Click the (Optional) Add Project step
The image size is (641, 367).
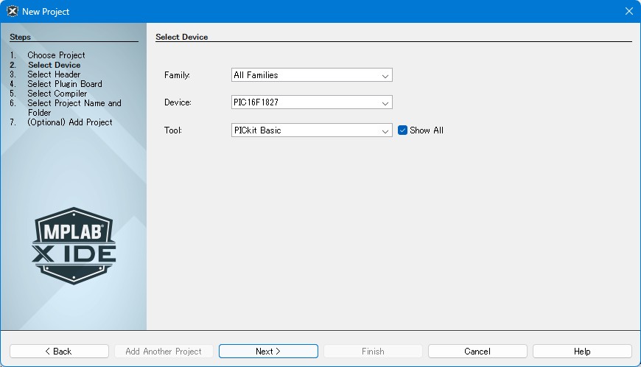pos(69,122)
